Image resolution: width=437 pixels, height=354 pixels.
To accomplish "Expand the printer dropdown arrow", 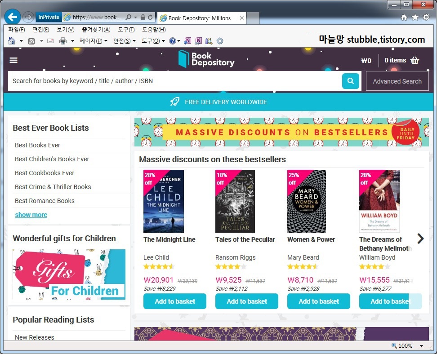I will pyautogui.click(x=72, y=41).
